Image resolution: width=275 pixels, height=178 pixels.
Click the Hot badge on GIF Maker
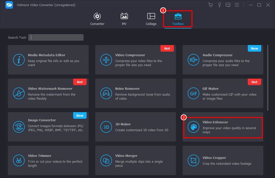(254, 82)
